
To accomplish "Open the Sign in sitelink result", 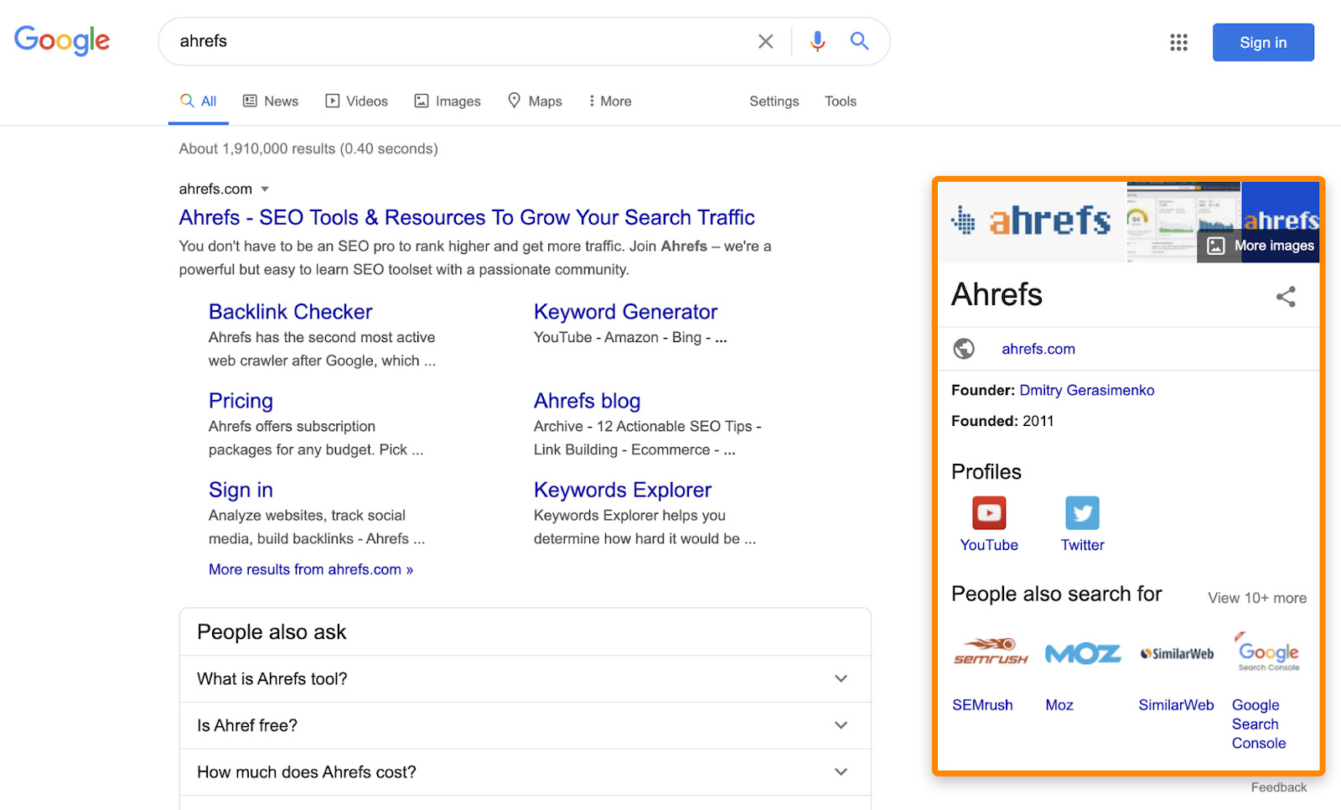I will [x=241, y=490].
